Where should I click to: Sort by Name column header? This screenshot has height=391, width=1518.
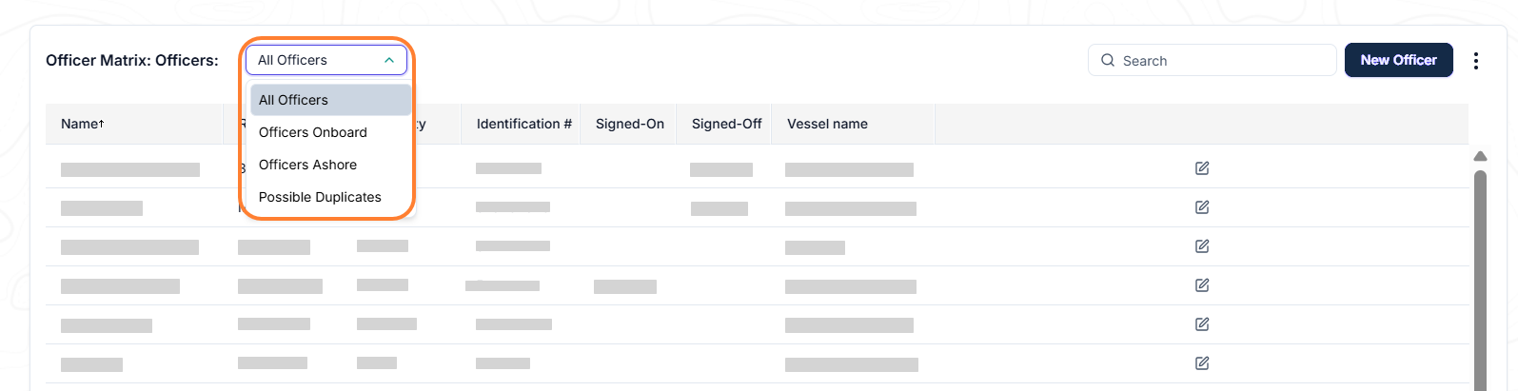click(x=83, y=124)
